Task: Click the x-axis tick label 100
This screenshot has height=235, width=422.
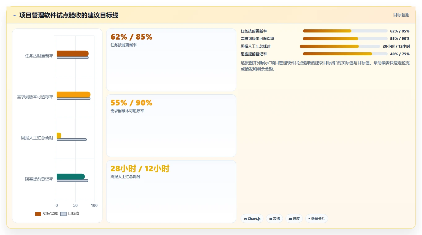Action: point(94,206)
